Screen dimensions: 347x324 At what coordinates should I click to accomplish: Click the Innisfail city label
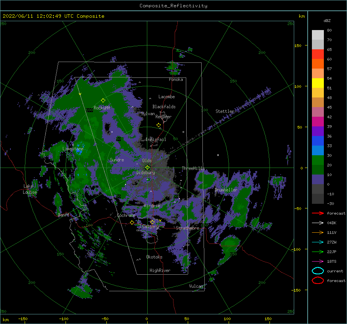(x=156, y=139)
